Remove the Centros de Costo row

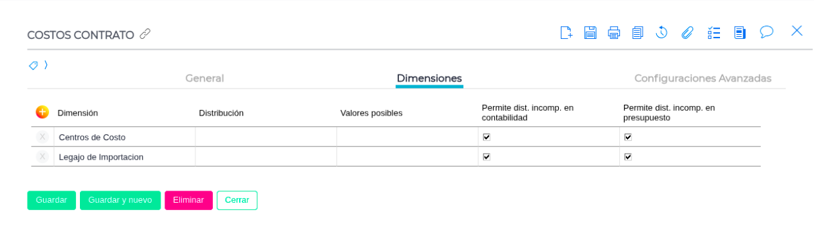click(x=42, y=137)
